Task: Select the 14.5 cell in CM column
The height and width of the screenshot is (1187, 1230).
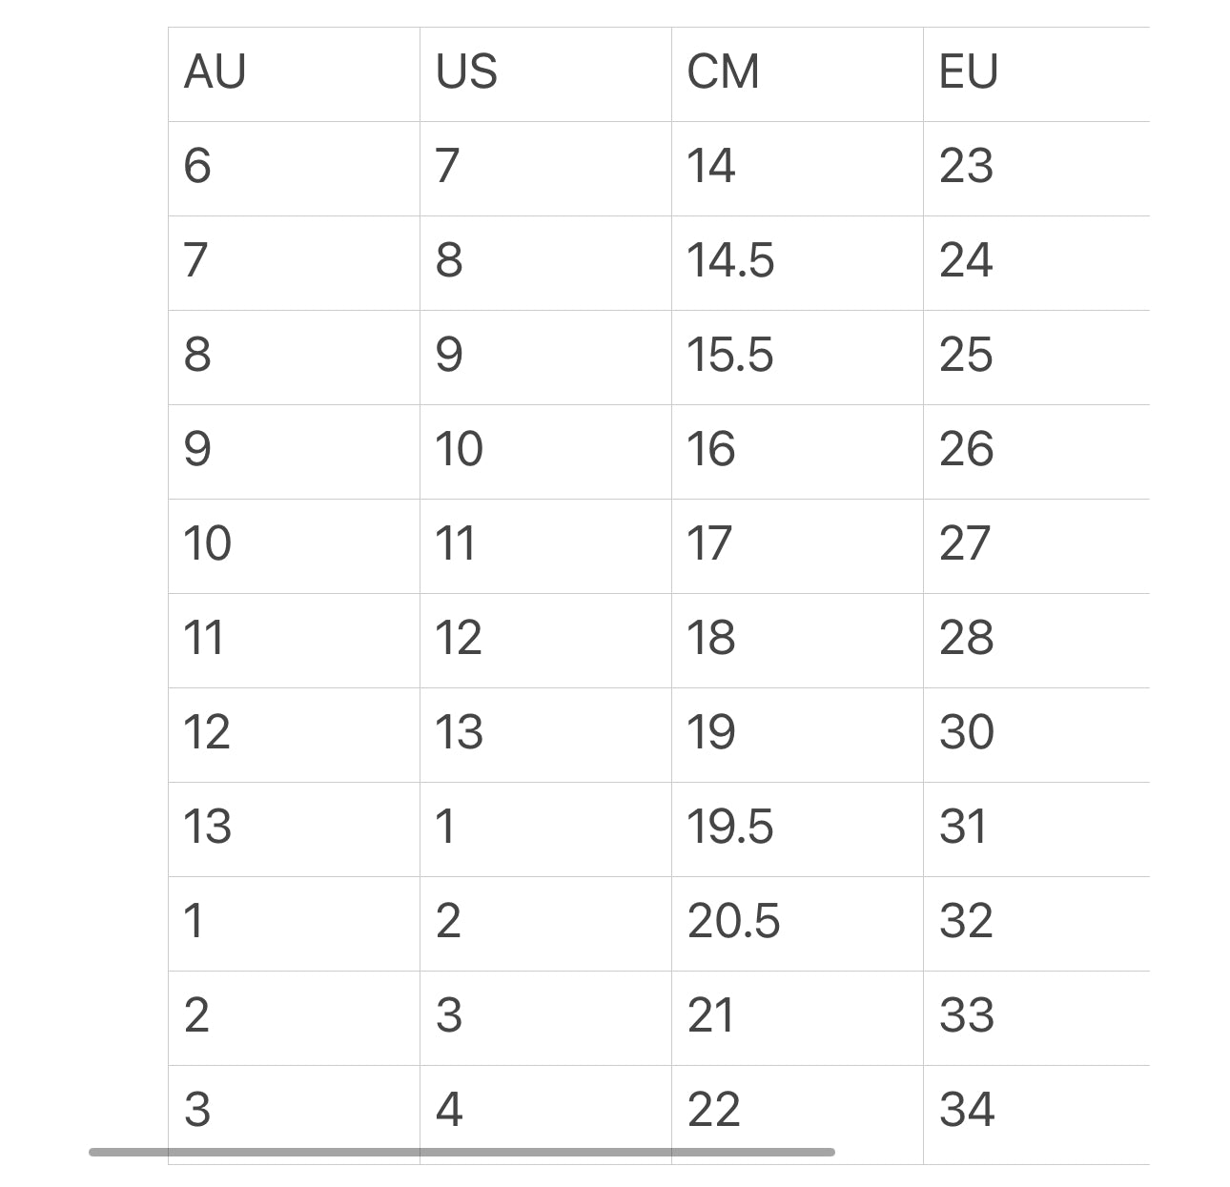Action: click(730, 261)
